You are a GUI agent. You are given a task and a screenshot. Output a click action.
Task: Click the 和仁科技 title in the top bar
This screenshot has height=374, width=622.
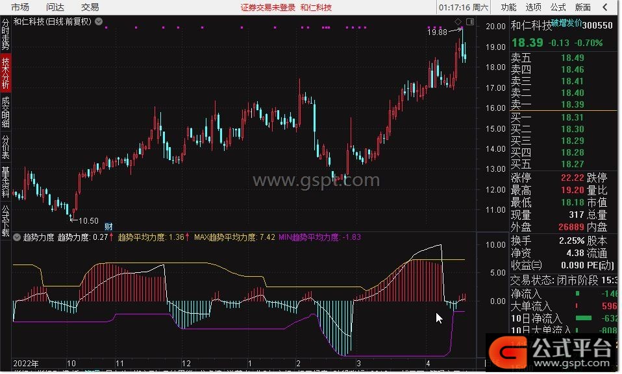pyautogui.click(x=316, y=8)
